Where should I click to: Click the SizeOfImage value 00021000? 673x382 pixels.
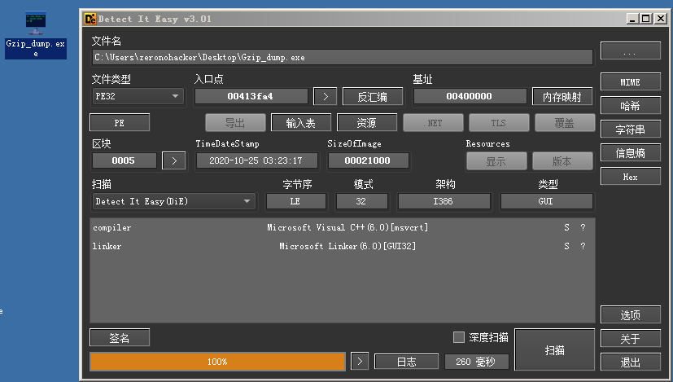(x=369, y=160)
